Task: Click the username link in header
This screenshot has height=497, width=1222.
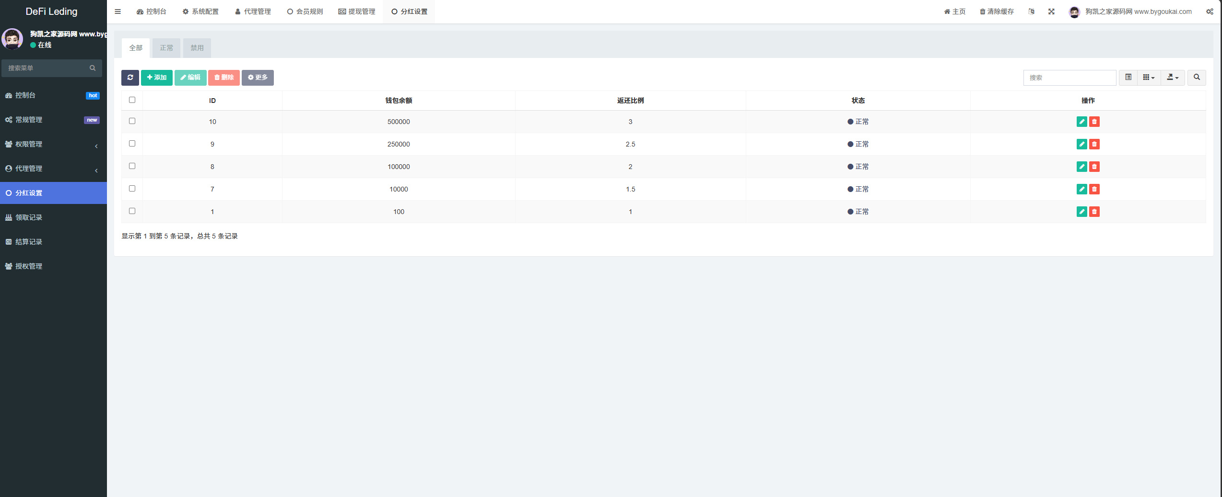Action: point(1139,11)
